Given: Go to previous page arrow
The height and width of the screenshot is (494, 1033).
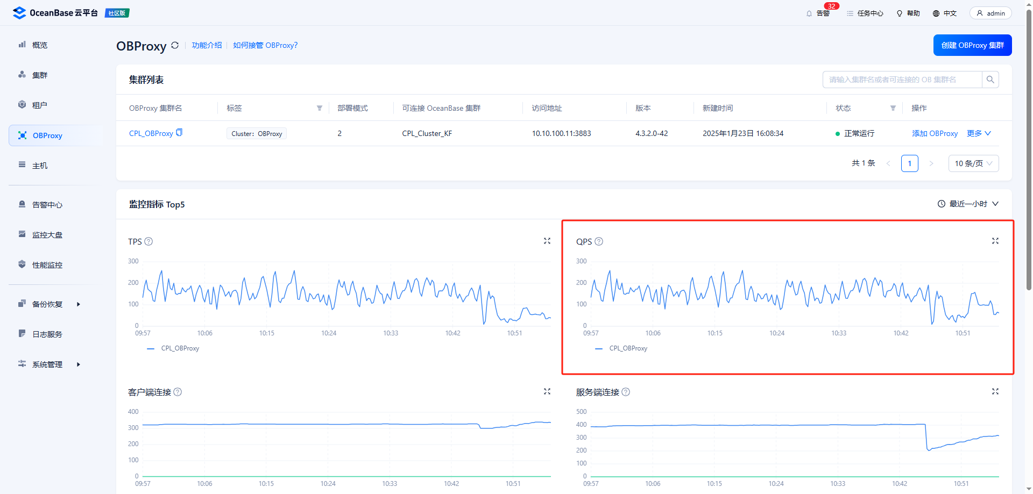Looking at the screenshot, I should (x=888, y=163).
